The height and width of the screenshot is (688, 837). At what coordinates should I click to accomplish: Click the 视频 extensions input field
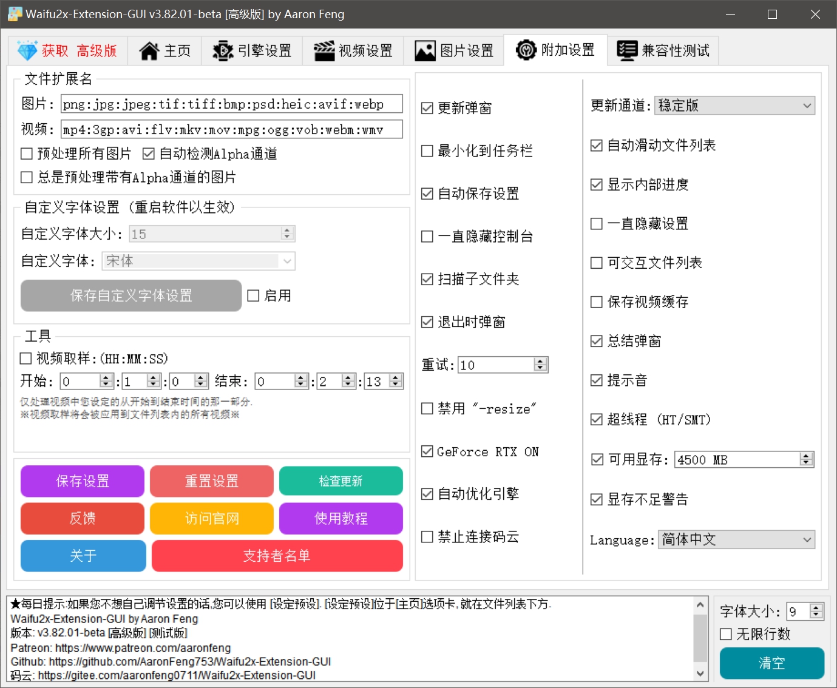[x=232, y=130]
